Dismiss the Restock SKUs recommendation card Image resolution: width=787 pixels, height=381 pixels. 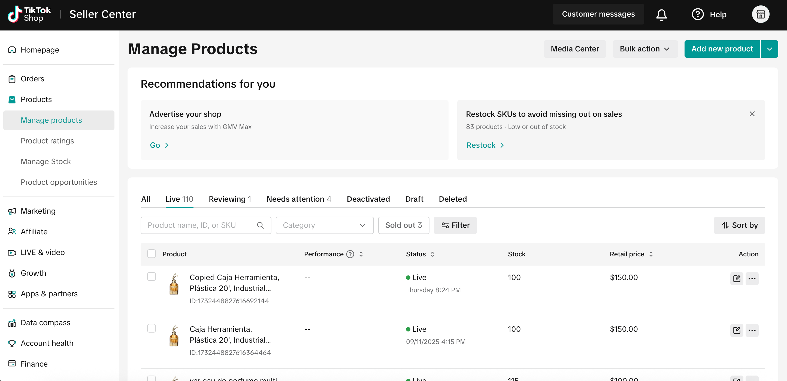752,114
